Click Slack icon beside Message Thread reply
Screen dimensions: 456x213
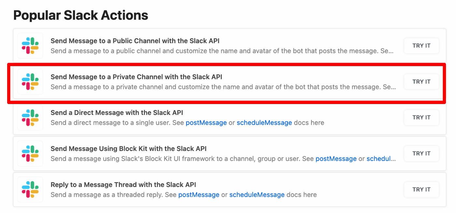tap(30, 190)
